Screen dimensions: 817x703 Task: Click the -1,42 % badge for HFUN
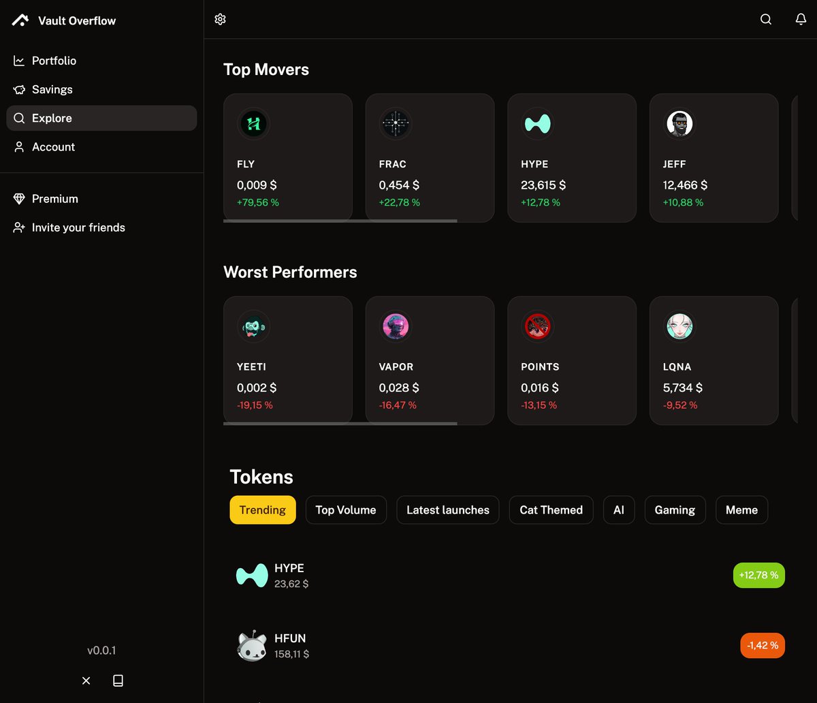click(763, 645)
